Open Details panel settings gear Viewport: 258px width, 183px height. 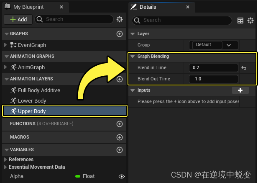pyautogui.click(x=250, y=20)
